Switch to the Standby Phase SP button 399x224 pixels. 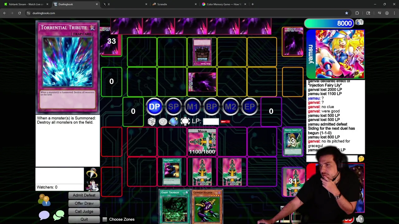pyautogui.click(x=173, y=107)
